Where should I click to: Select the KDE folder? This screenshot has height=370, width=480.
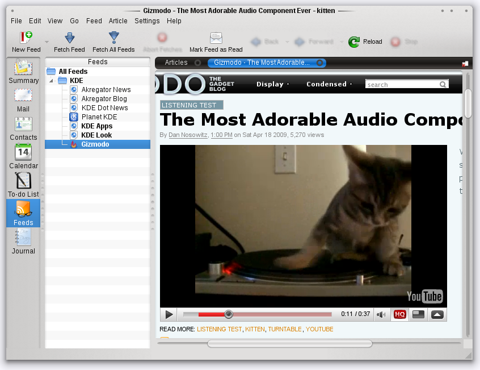(x=76, y=81)
